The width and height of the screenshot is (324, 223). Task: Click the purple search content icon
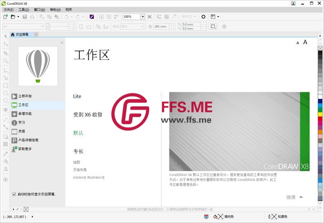[x=92, y=17]
